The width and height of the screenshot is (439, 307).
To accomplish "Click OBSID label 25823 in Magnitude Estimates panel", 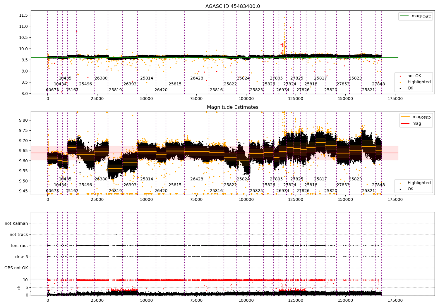I will [x=355, y=179].
